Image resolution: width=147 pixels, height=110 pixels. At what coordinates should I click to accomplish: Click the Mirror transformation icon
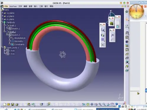[102, 35]
